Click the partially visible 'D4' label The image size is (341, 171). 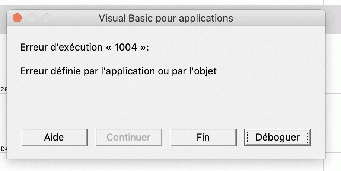pos(3,149)
